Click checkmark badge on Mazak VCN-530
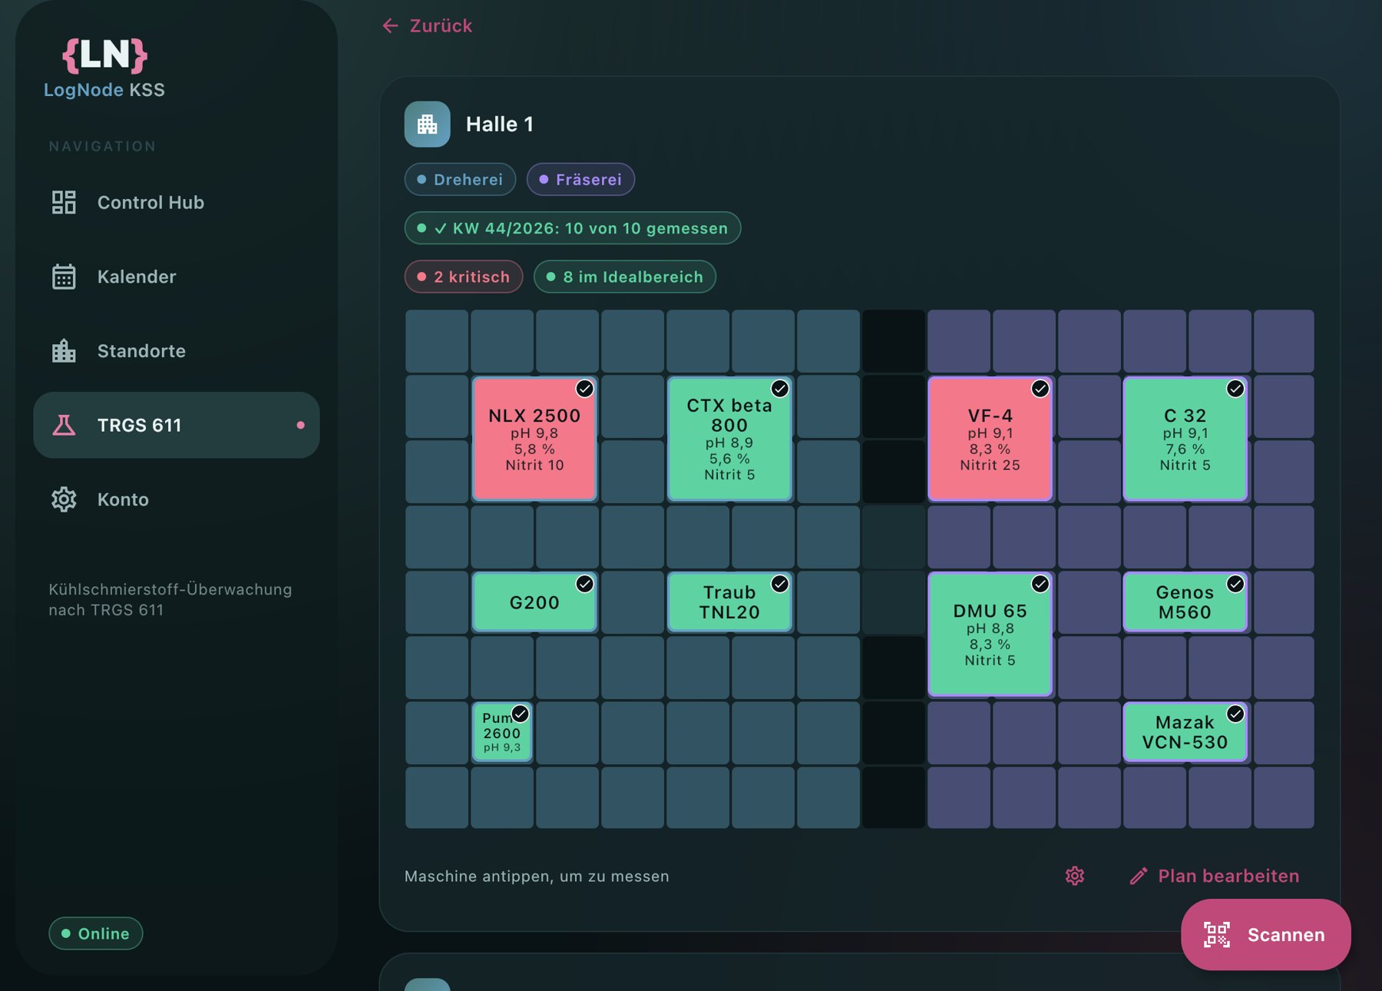Screen dimensions: 1382x991 1235,714
